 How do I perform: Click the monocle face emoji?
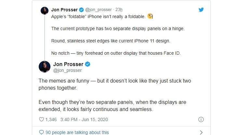(150, 16)
